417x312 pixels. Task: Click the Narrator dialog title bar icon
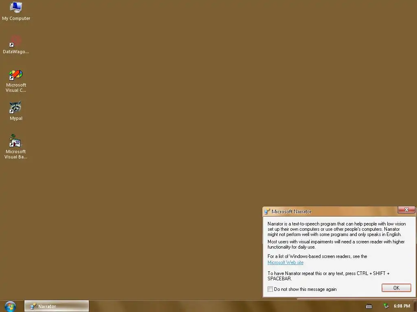[267, 211]
